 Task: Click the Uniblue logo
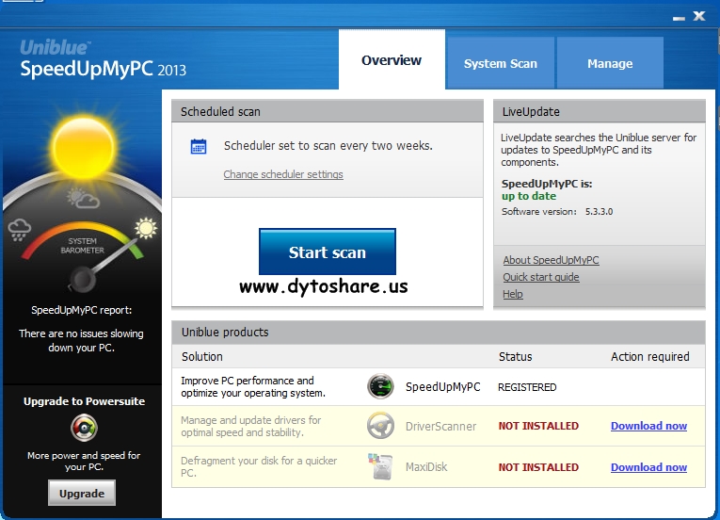(55, 48)
